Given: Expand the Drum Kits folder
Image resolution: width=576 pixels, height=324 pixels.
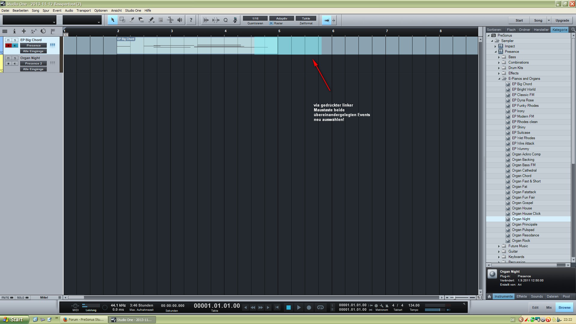Looking at the screenshot, I should pyautogui.click(x=499, y=68).
